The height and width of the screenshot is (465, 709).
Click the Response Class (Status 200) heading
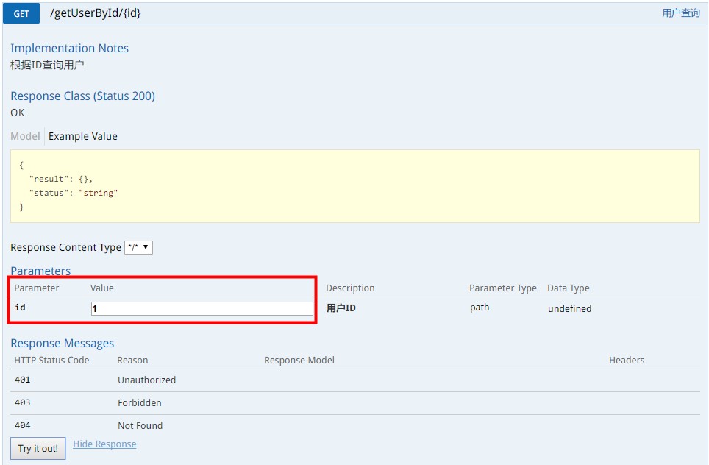(83, 96)
